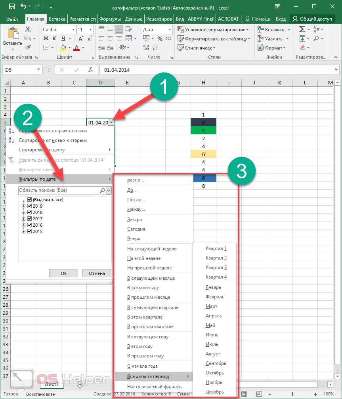
Task: Toggle the (Выделить все) checkbox
Action: (29, 200)
